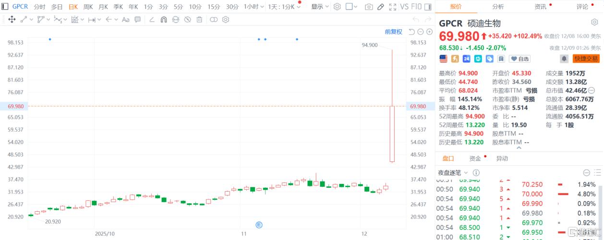Select the pencil draw icon
The image size is (604, 240).
(380, 7)
